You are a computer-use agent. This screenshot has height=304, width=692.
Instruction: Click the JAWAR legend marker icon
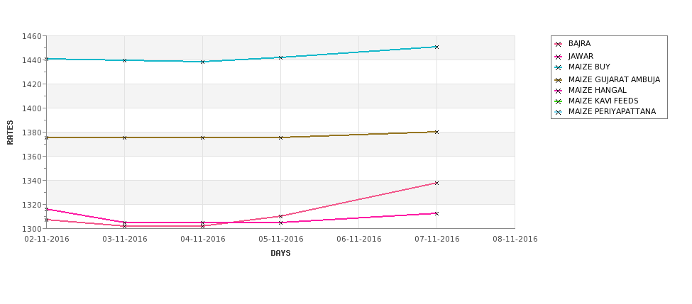pyautogui.click(x=559, y=57)
